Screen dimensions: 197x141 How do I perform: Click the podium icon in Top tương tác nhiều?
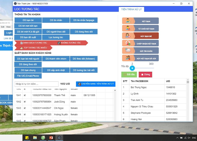point(22,48)
